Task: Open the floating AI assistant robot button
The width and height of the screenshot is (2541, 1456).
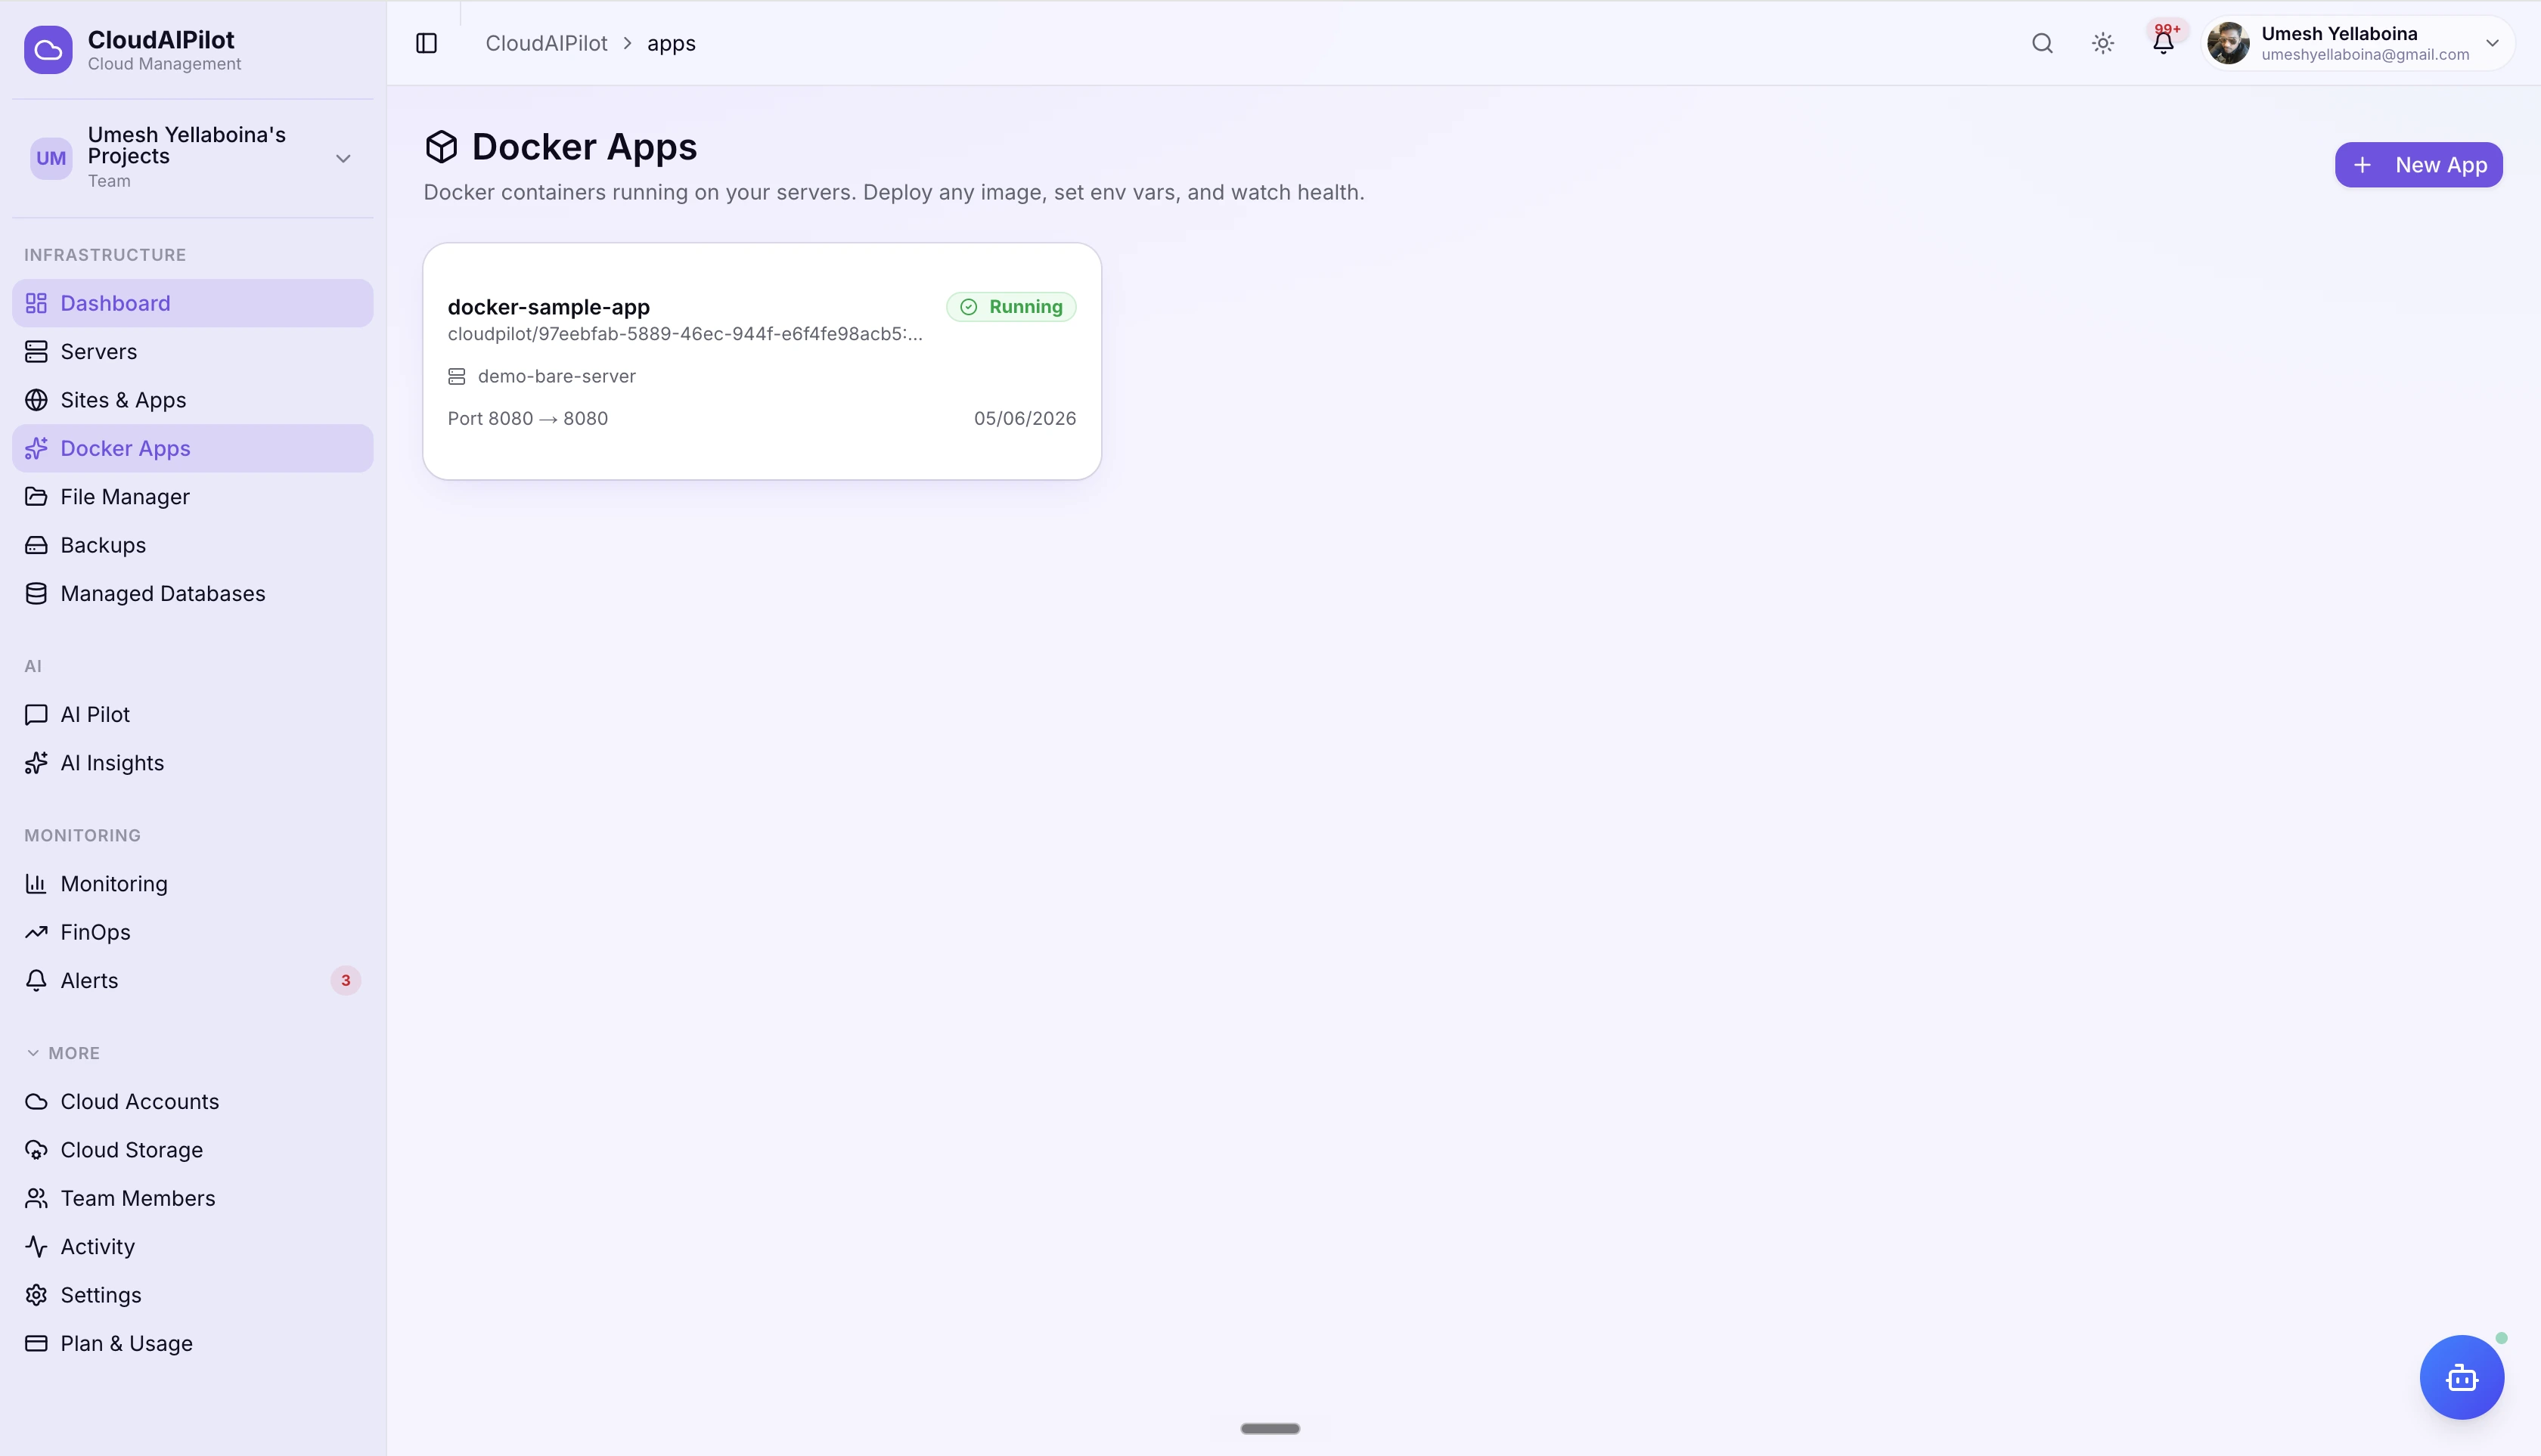Action: pos(2461,1377)
